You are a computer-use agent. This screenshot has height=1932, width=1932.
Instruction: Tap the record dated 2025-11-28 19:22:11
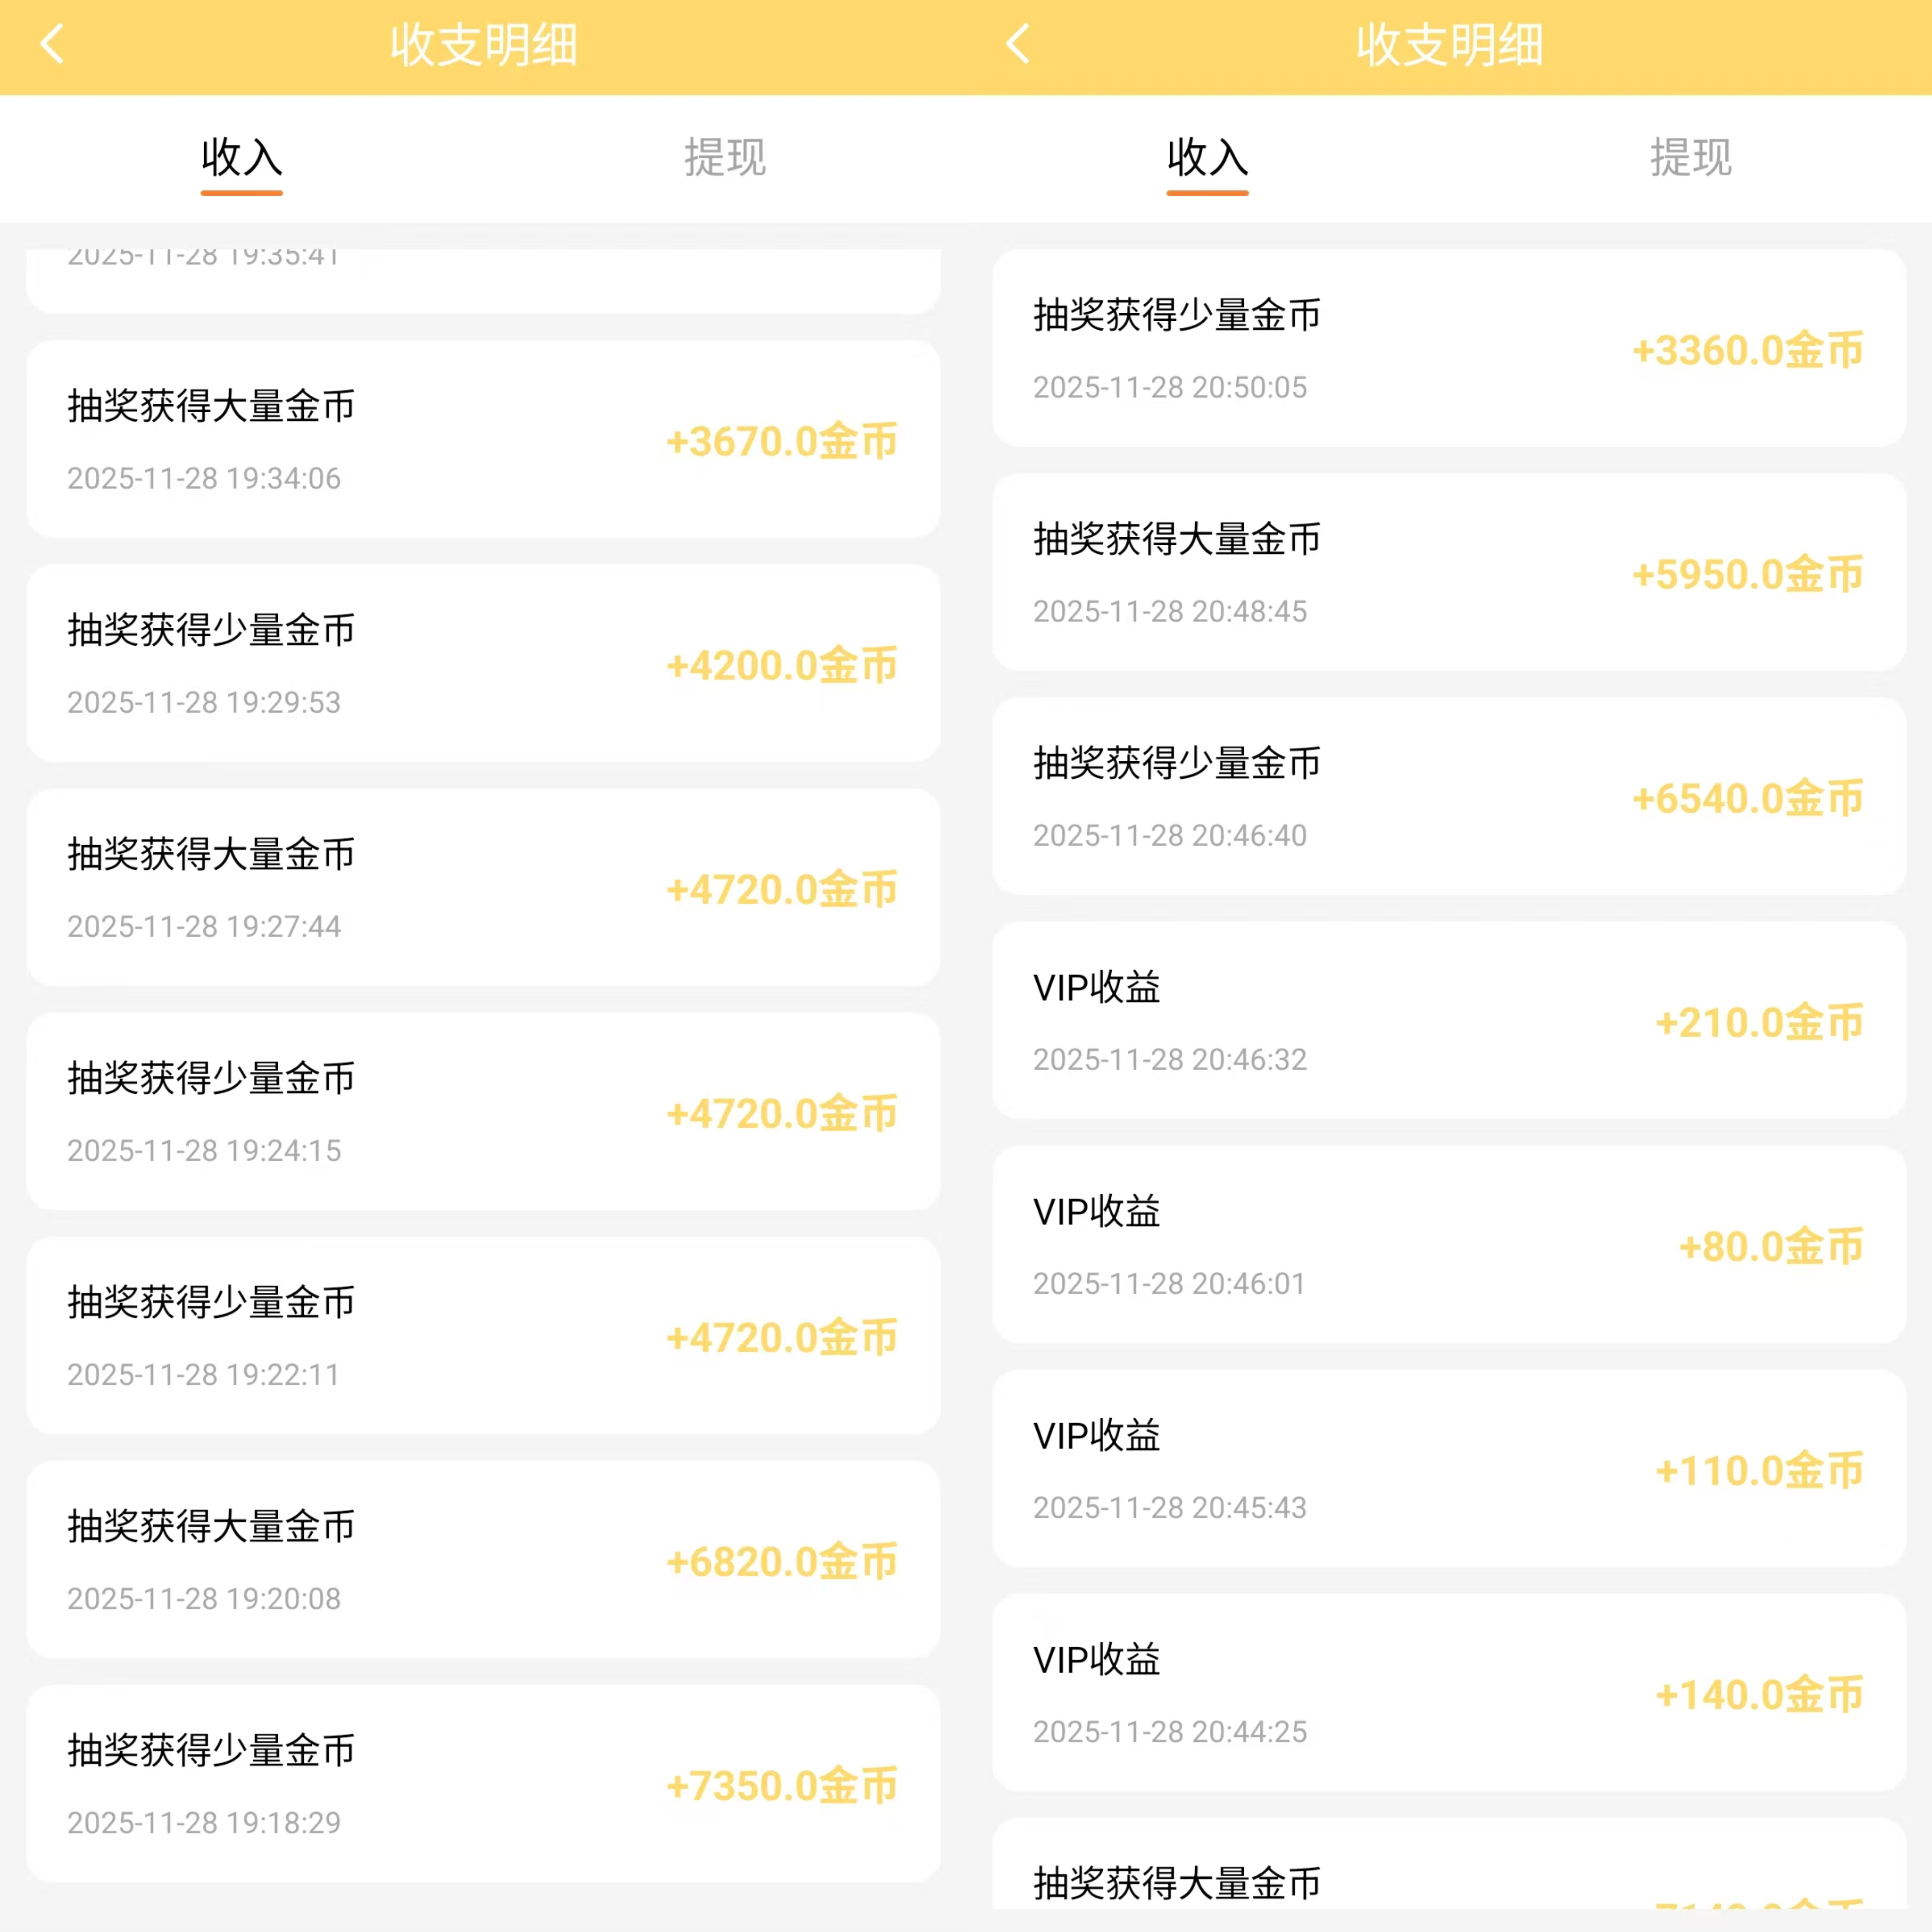(x=483, y=1336)
